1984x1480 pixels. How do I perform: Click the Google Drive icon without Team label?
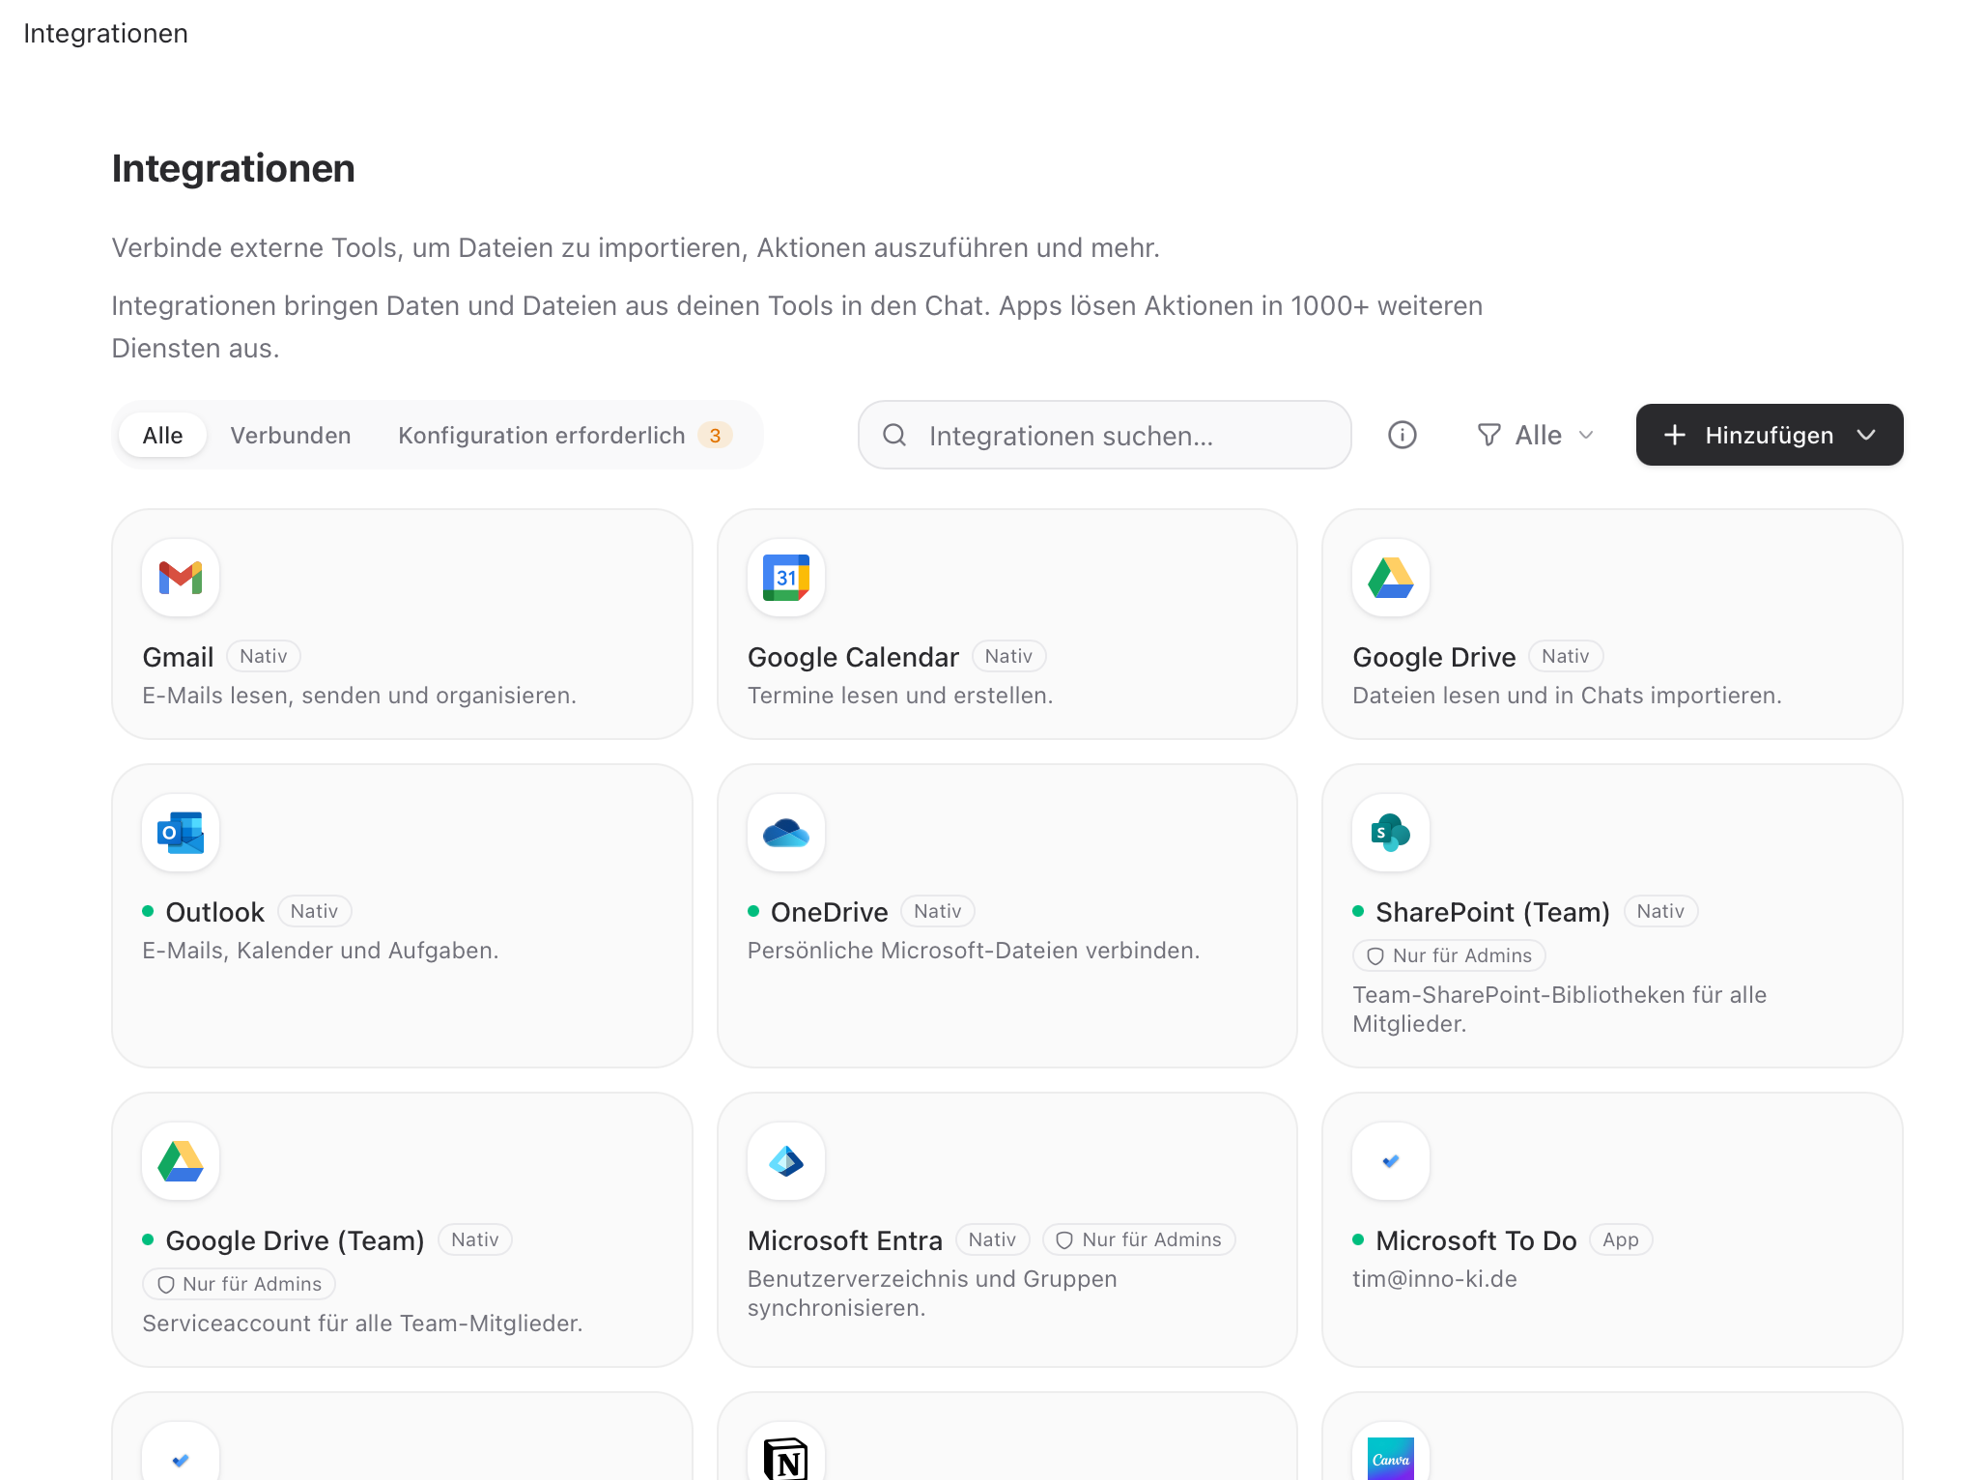point(1391,578)
